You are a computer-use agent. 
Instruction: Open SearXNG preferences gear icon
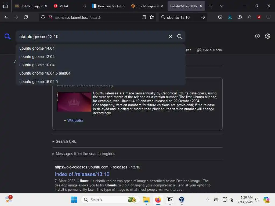pyautogui.click(x=268, y=36)
